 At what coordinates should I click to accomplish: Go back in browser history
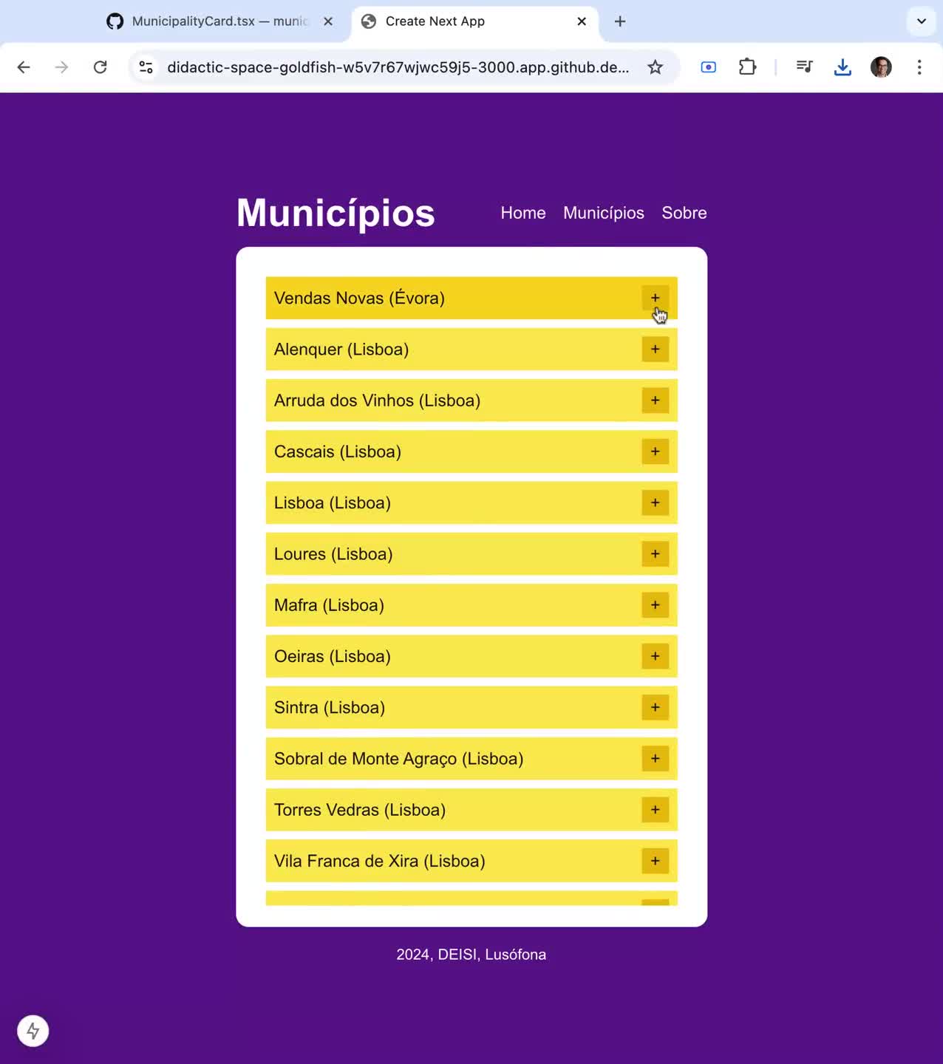24,67
